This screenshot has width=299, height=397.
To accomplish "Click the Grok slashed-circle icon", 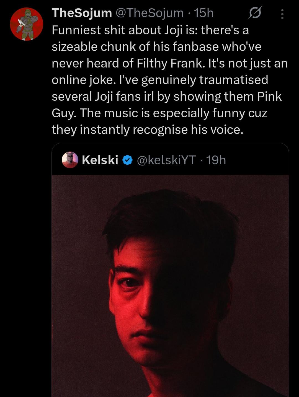I will click(x=254, y=13).
